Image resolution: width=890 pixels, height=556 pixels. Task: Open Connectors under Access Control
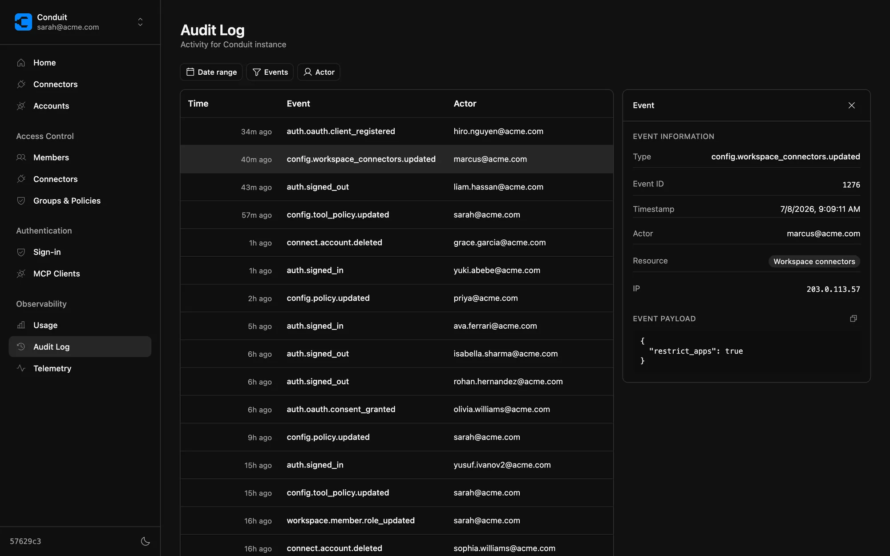pos(80,179)
